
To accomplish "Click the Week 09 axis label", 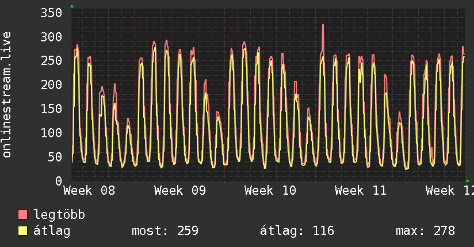I will point(180,191).
